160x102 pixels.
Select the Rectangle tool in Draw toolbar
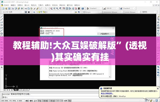[x=2, y=28]
